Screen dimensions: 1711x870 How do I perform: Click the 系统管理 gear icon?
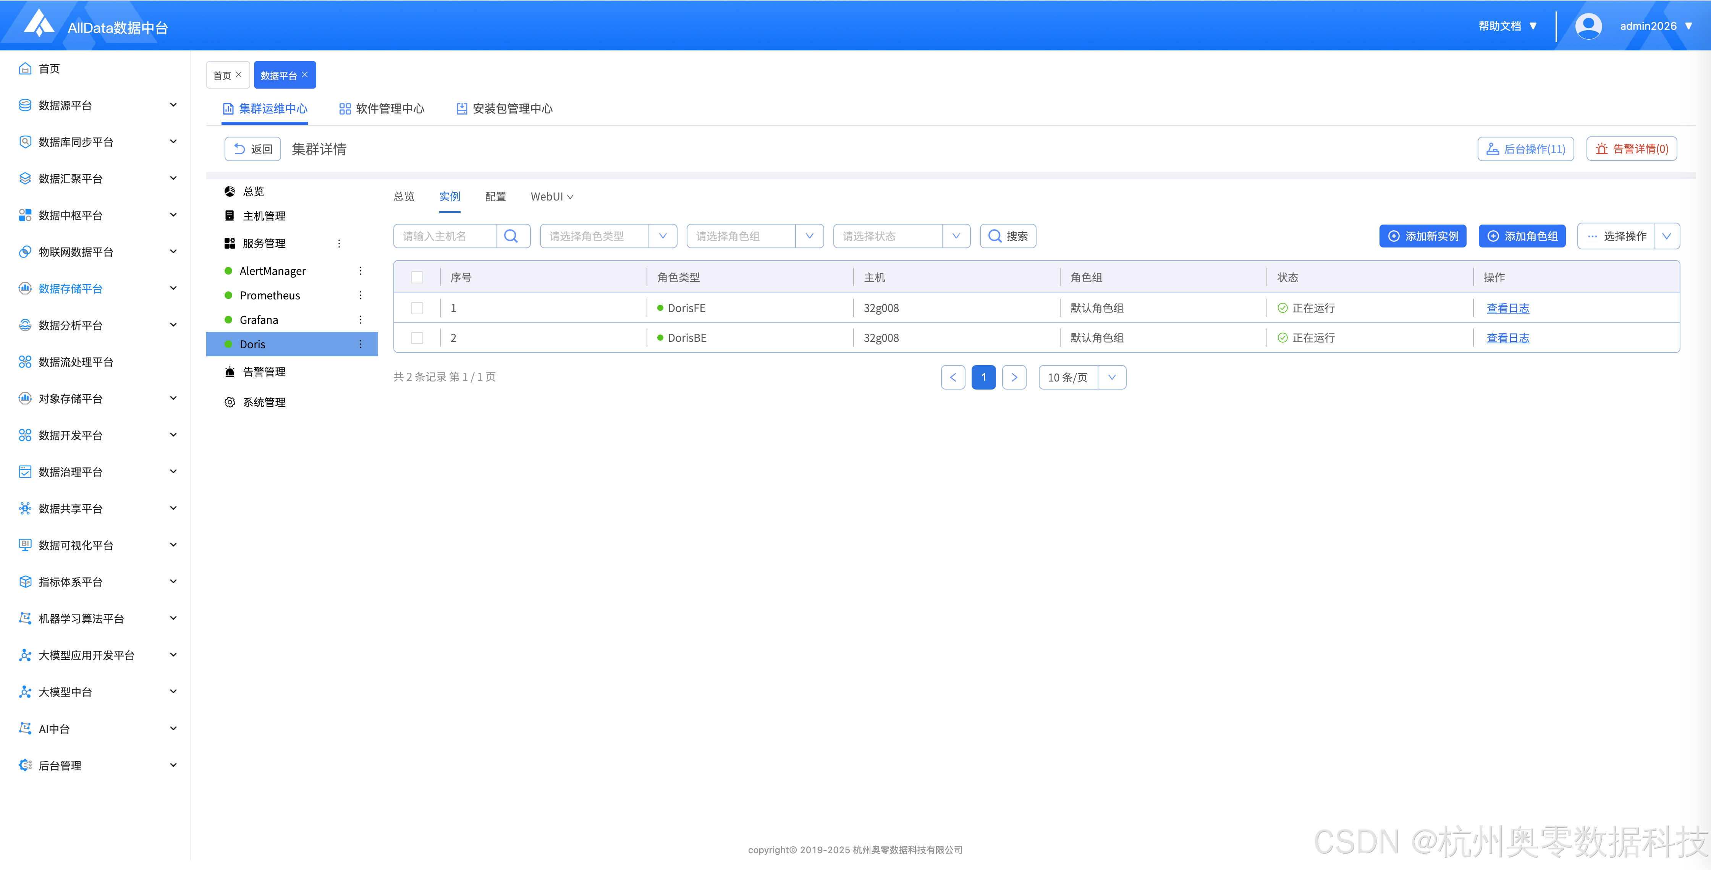pyautogui.click(x=230, y=403)
